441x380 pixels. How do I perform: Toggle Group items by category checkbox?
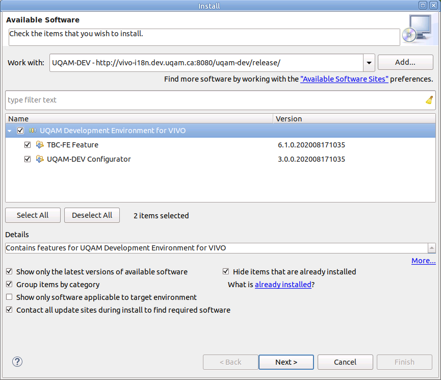click(9, 284)
